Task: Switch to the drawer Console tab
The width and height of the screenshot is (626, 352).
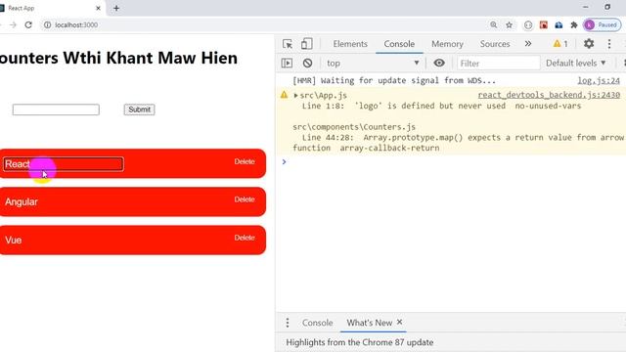Action: click(x=317, y=323)
